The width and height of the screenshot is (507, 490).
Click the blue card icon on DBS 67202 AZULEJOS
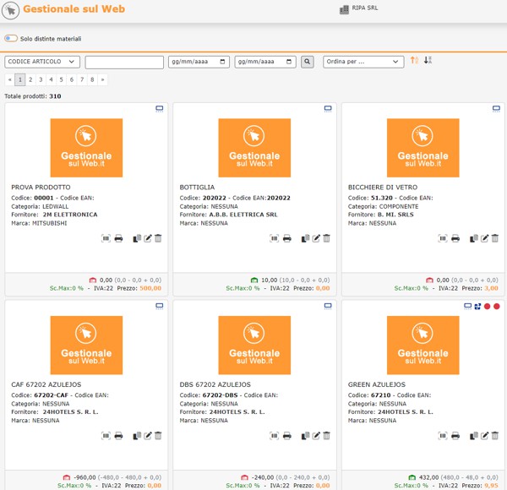tap(328, 306)
